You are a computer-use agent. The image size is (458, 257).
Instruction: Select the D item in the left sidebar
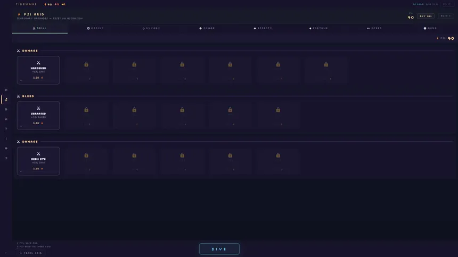[x=6, y=109]
